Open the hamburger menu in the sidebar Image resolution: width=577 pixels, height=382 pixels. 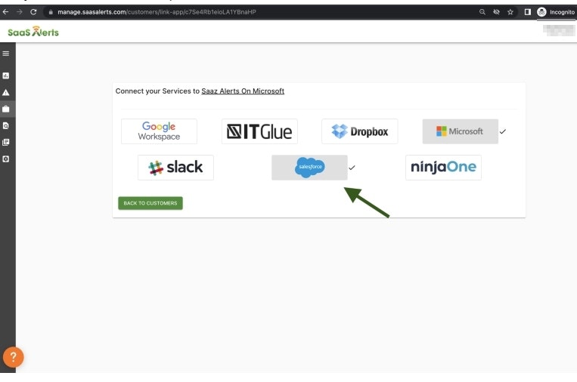[x=6, y=54]
